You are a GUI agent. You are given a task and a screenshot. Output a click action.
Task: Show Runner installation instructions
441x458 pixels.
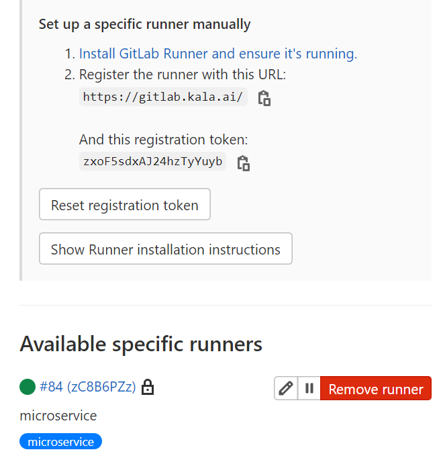166,249
